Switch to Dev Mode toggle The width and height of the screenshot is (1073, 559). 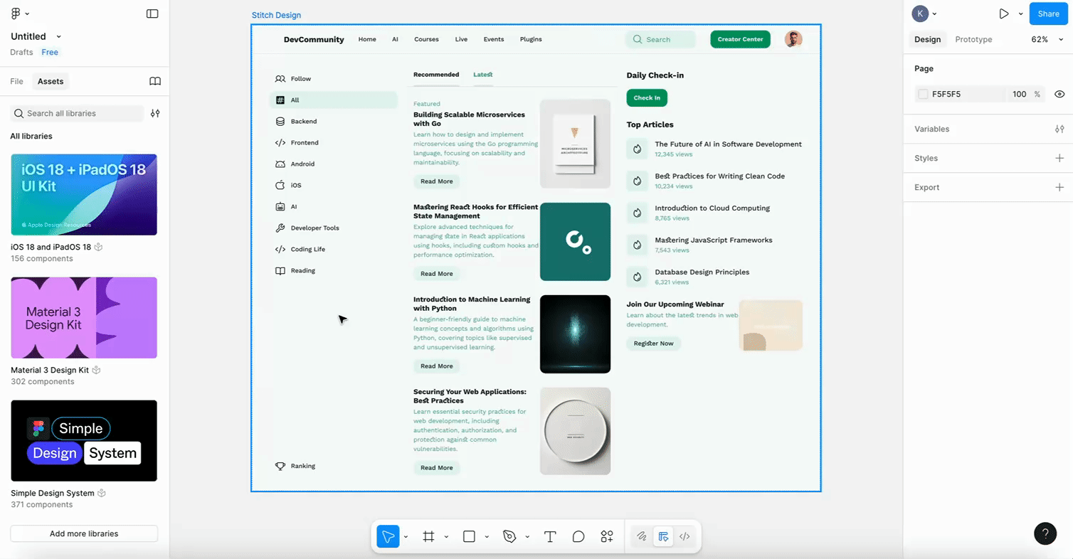[684, 537]
